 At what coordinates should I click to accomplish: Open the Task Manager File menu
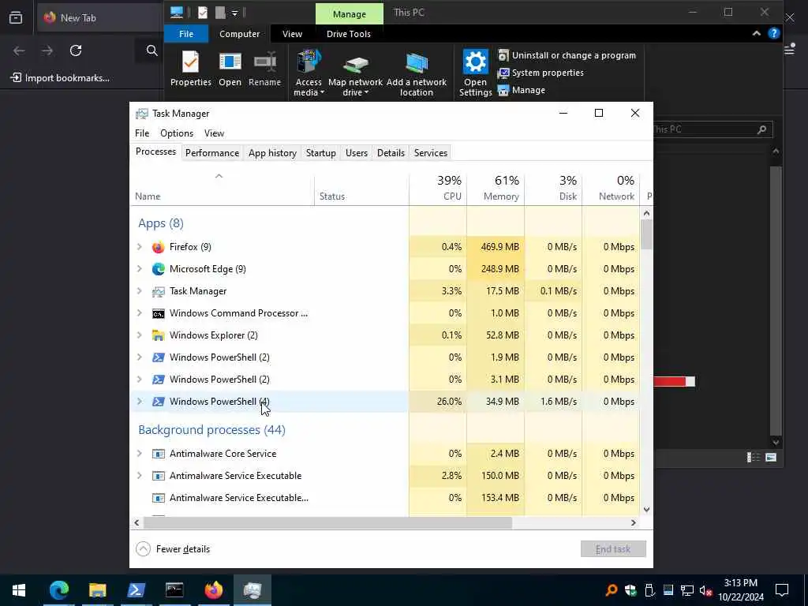click(142, 133)
